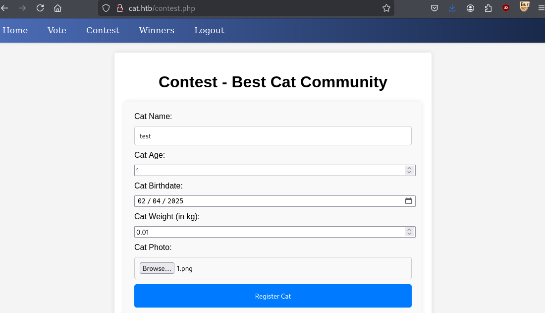This screenshot has height=313, width=545.
Task: Go to the Vote page
Action: [x=57, y=30]
